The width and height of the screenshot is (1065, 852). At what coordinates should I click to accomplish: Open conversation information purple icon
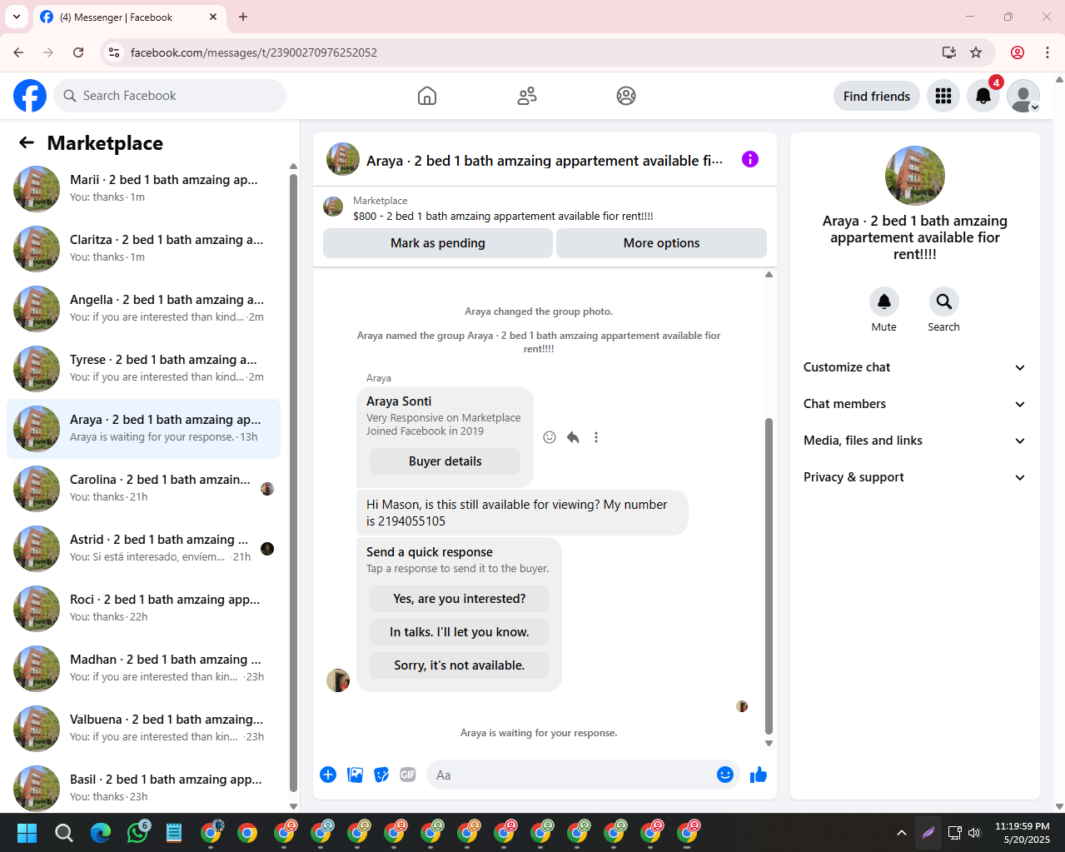(750, 159)
